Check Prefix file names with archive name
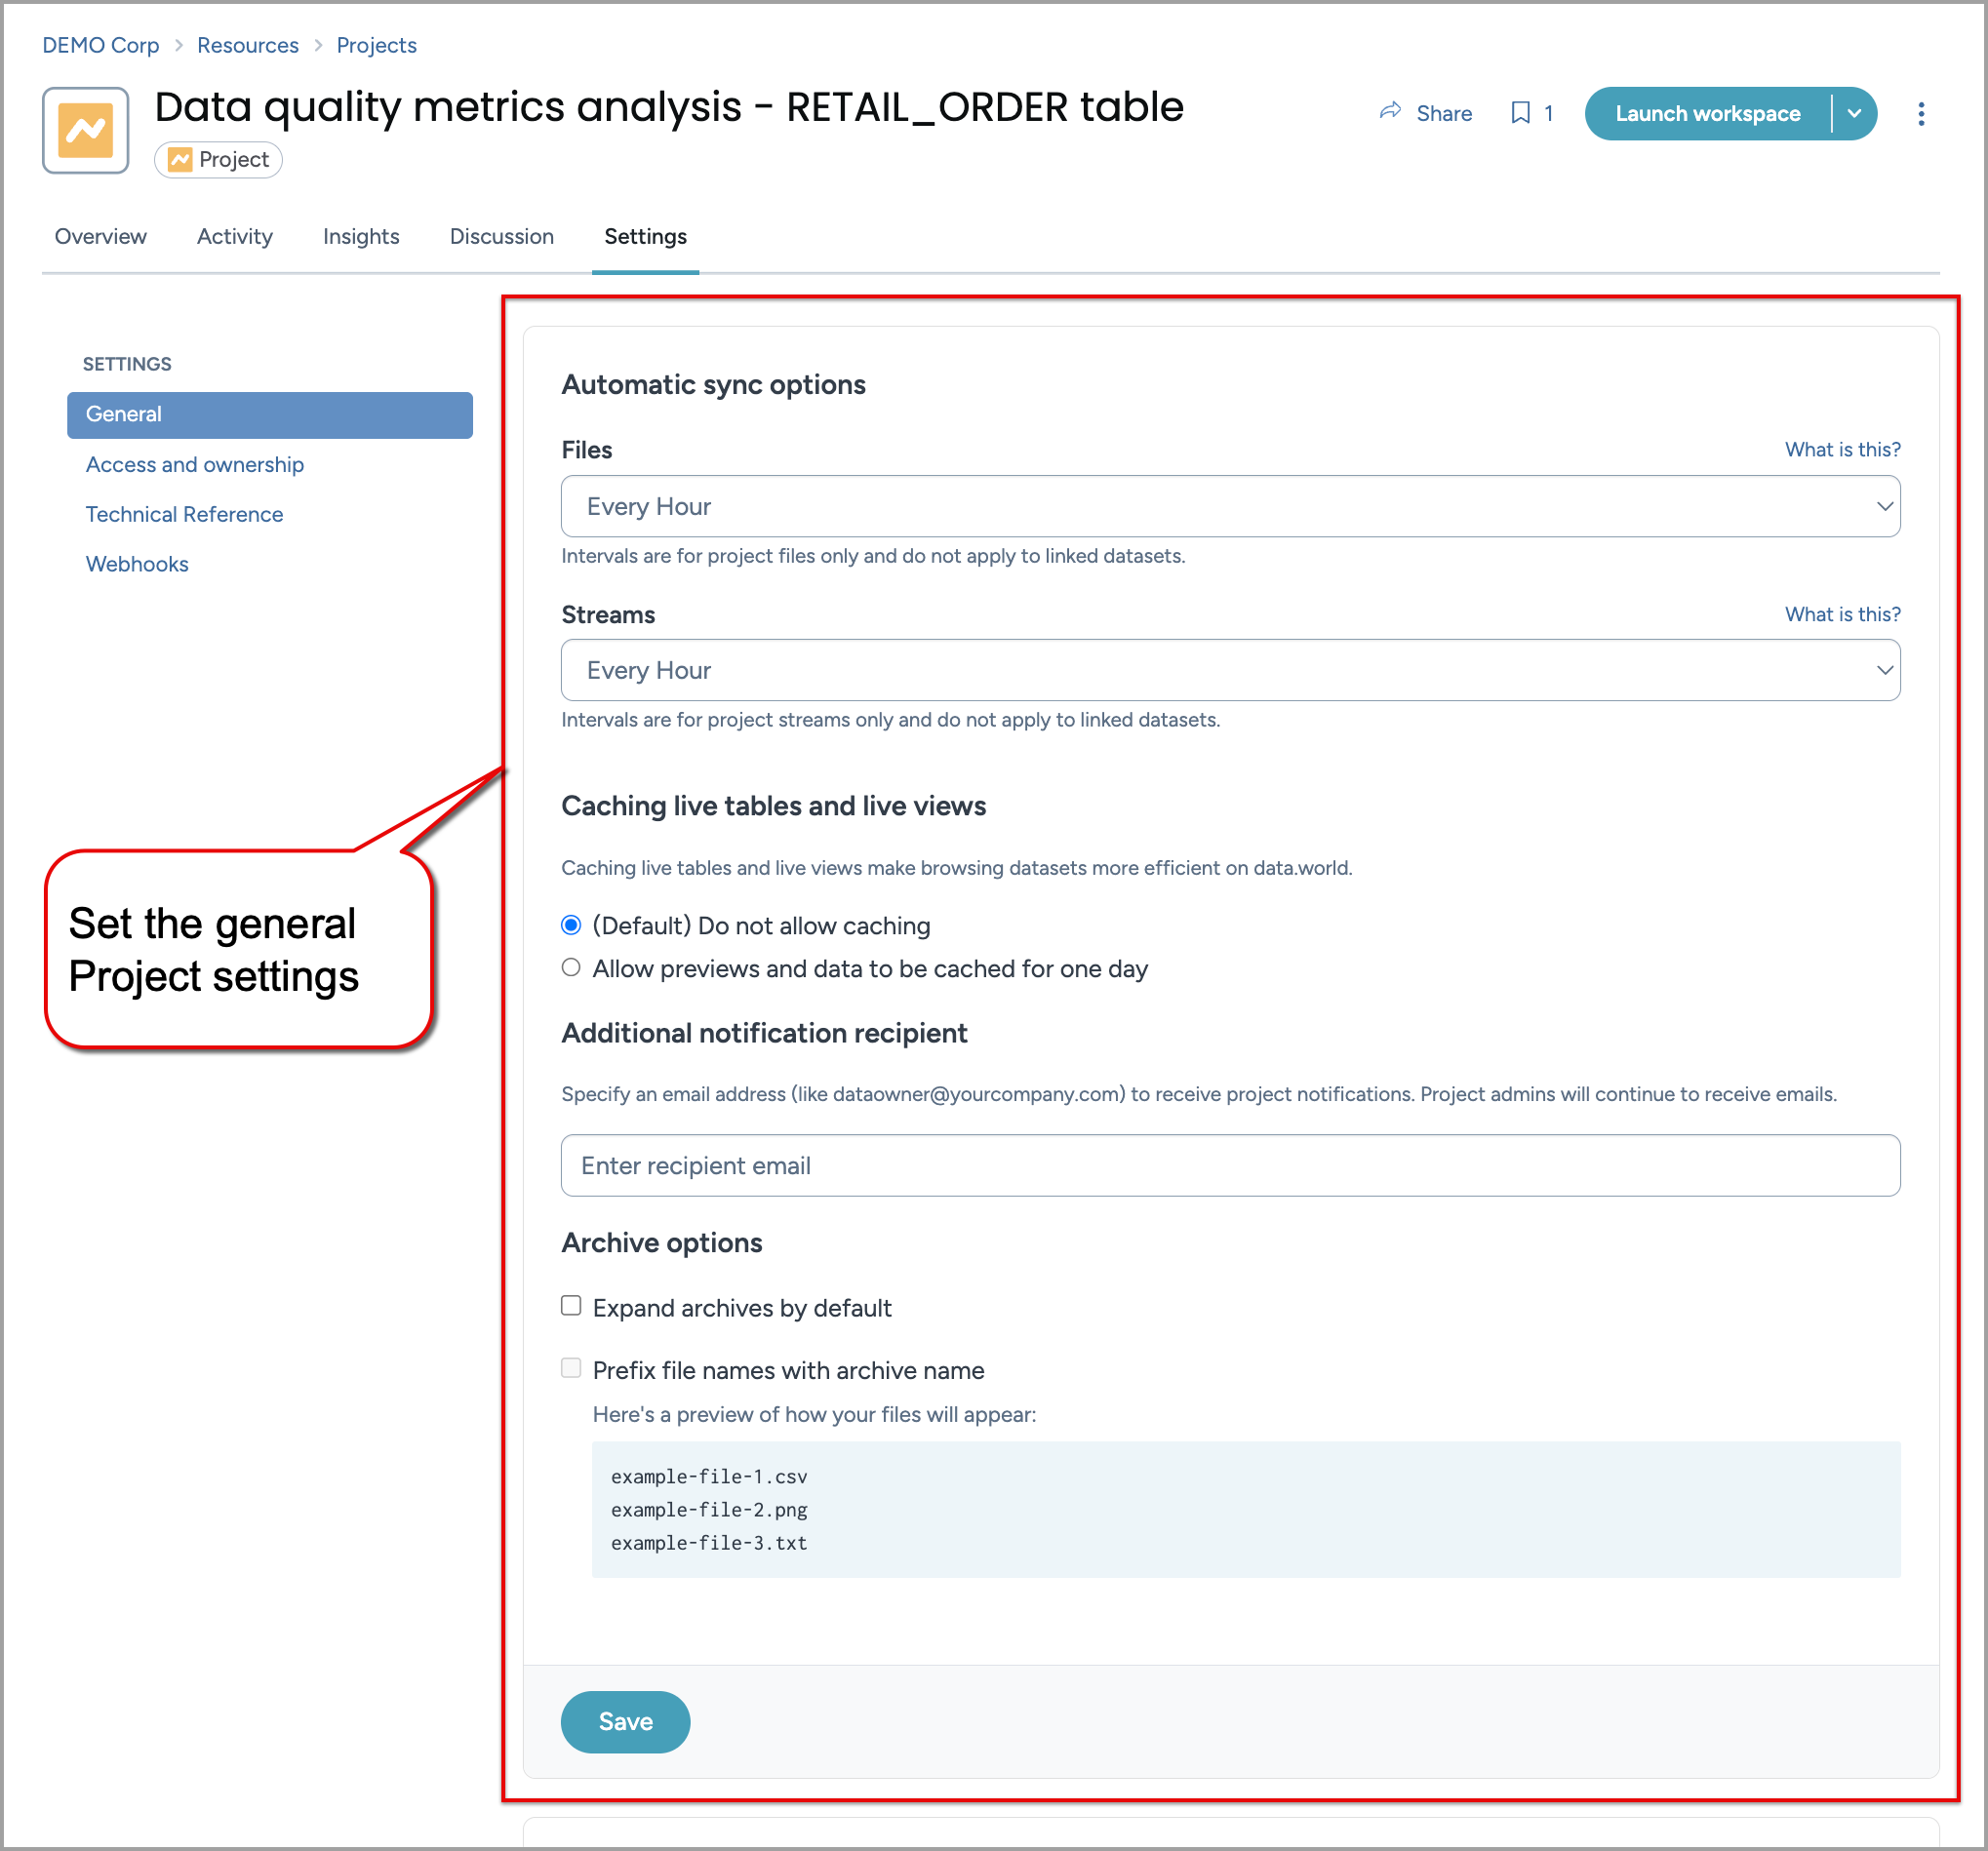1988x1851 pixels. pos(571,1368)
